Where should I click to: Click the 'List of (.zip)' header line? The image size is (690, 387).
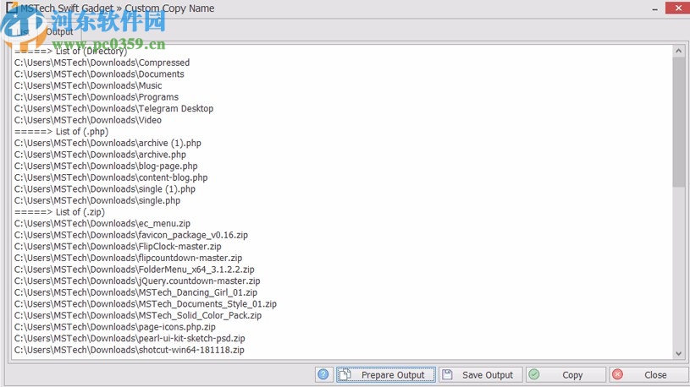[59, 212]
